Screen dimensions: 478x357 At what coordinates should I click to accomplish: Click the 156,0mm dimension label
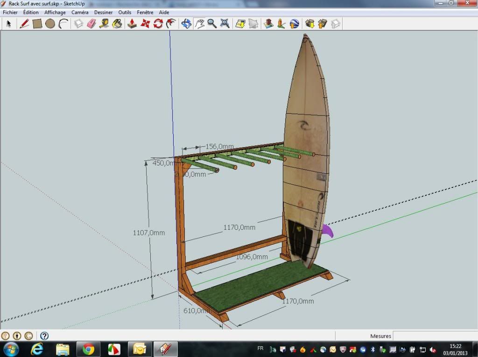pyautogui.click(x=219, y=146)
